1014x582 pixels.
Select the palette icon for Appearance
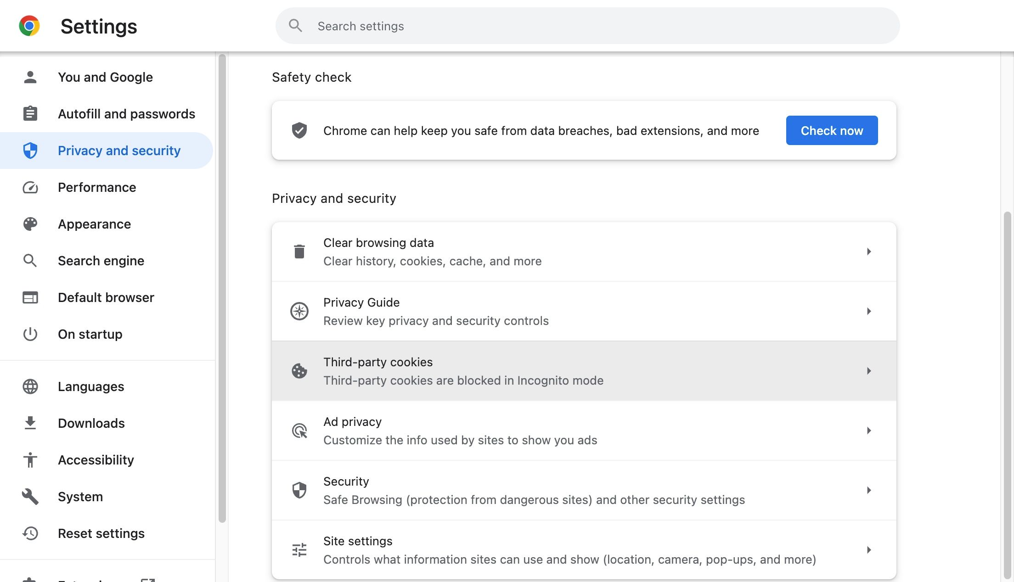[x=30, y=224]
